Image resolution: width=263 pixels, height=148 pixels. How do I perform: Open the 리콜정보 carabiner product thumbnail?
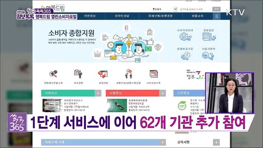point(117,105)
